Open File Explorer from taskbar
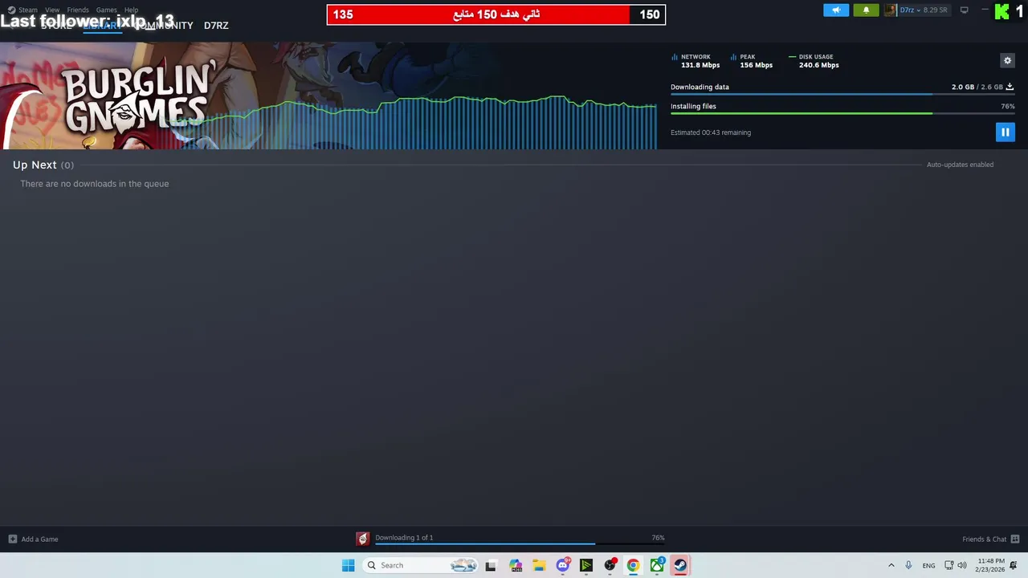This screenshot has width=1028, height=578. pos(539,565)
